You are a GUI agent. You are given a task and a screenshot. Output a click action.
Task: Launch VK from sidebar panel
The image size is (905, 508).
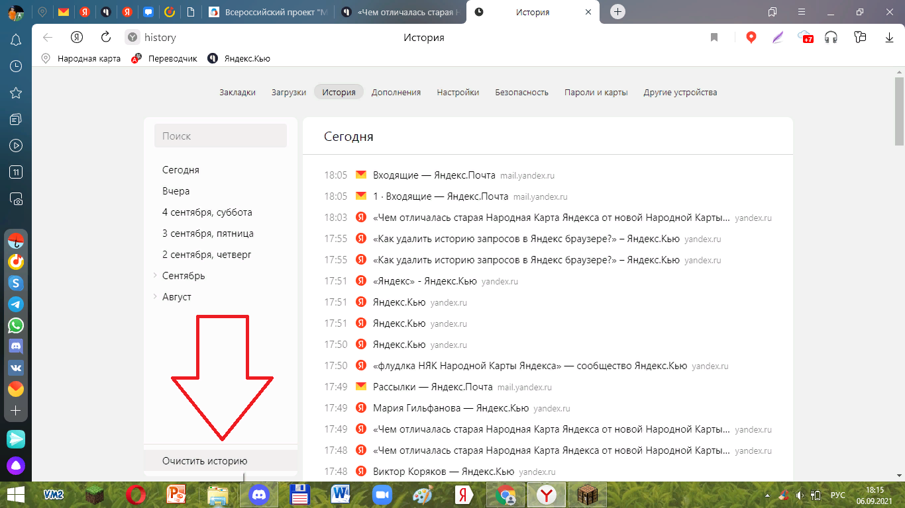16,368
